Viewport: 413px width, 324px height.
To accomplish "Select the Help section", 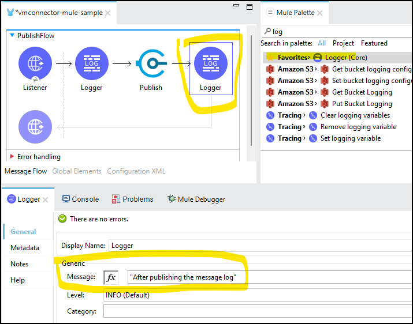I will [x=18, y=280].
